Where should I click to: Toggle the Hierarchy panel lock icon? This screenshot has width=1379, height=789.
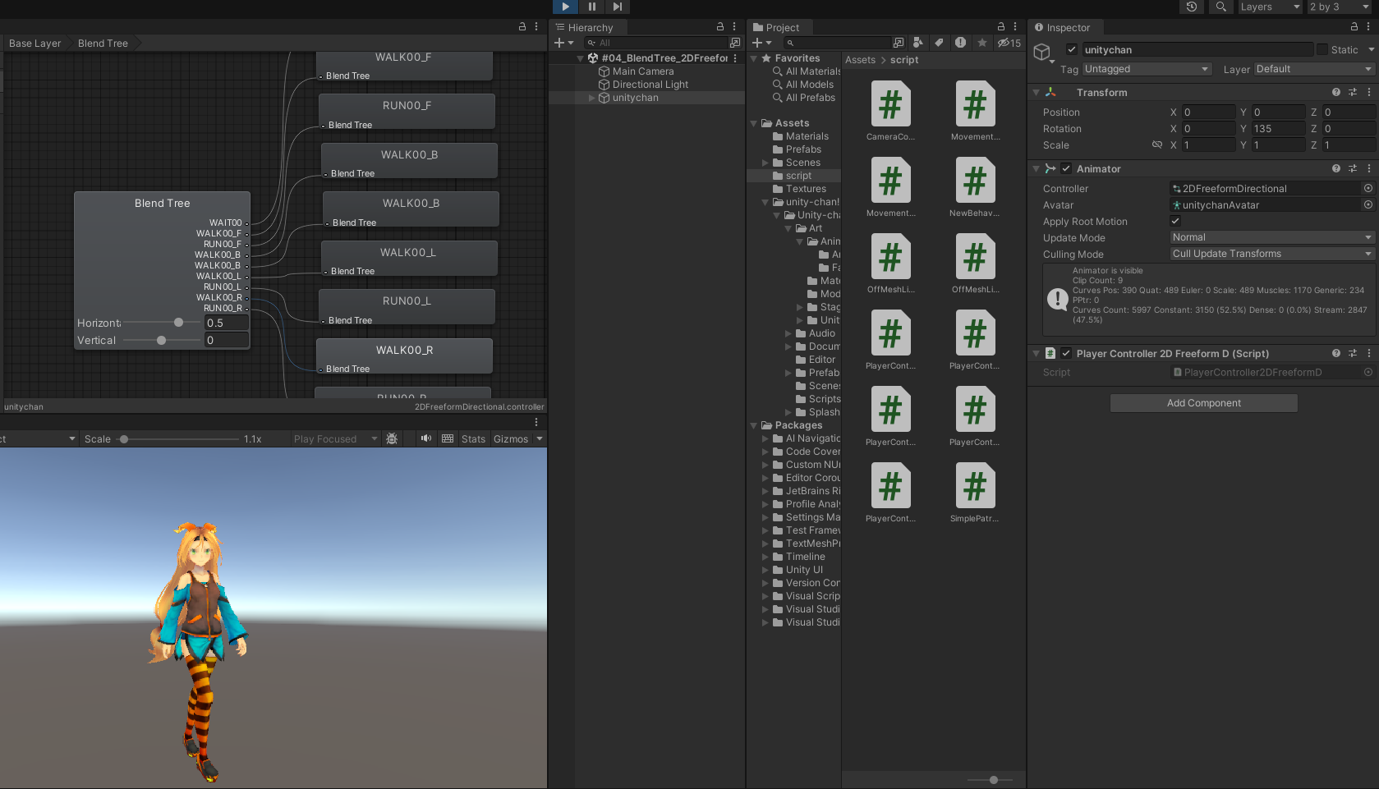pos(720,26)
